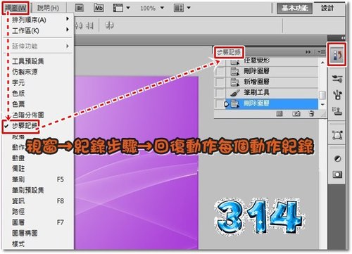Select the 筆刷工具 history state

[x=272, y=93]
